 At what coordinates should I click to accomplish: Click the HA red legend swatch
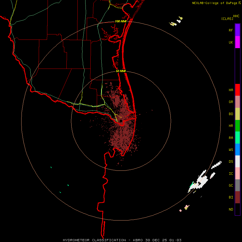point(237,90)
